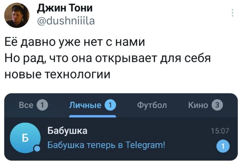Click the unread badge on Все tab
This screenshot has height=168, width=244.
42,105
